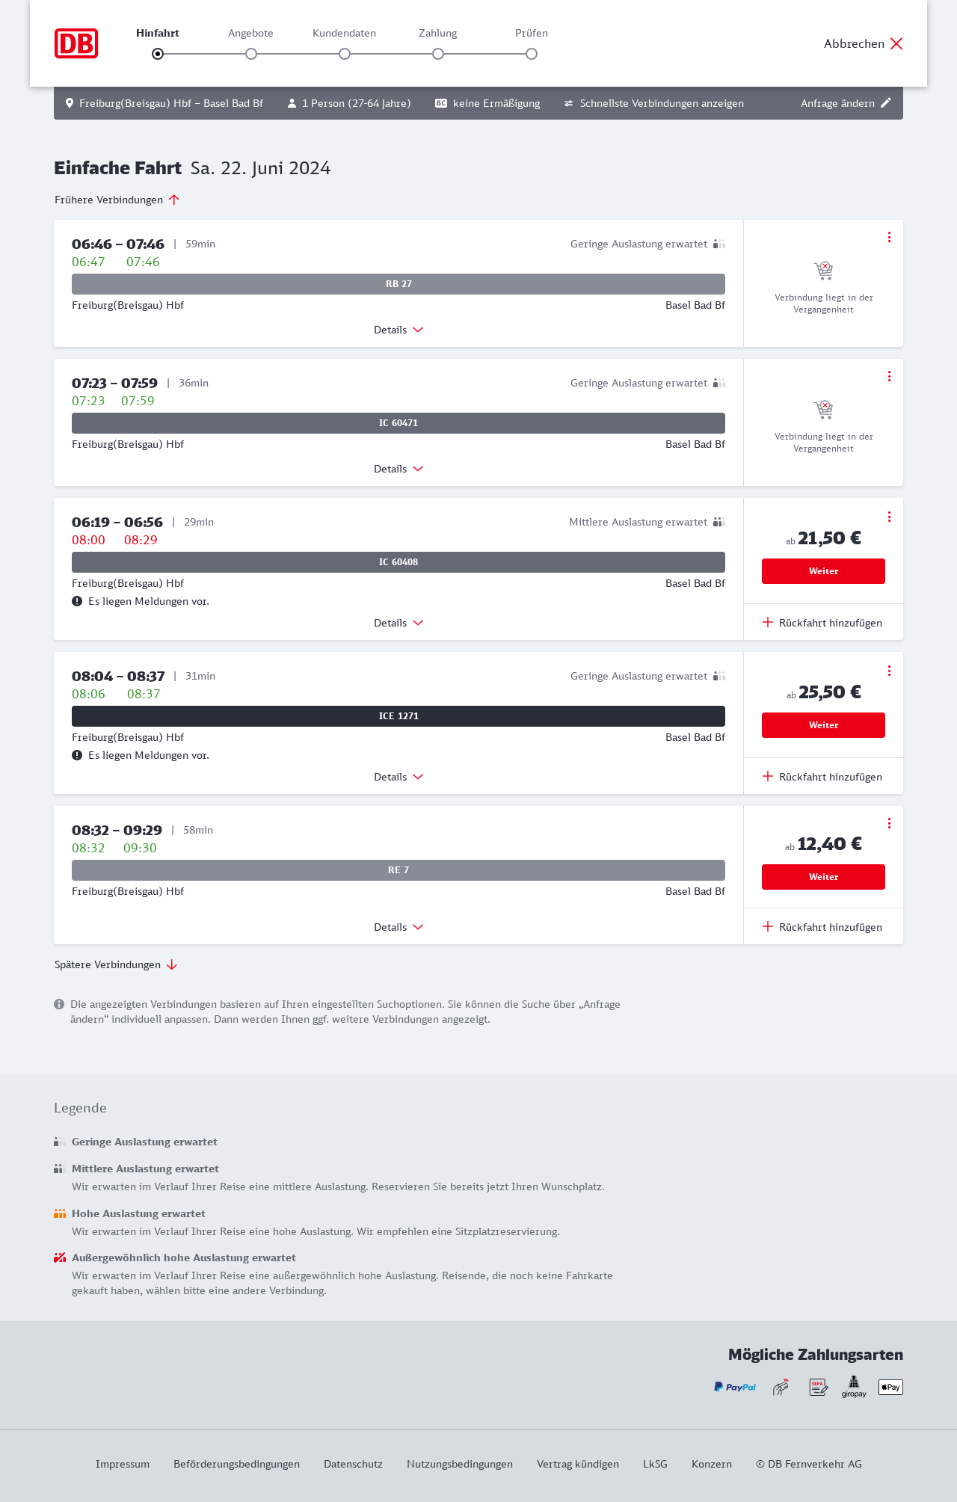Click the cancel X icon
This screenshot has height=1502, width=957.
(x=896, y=43)
